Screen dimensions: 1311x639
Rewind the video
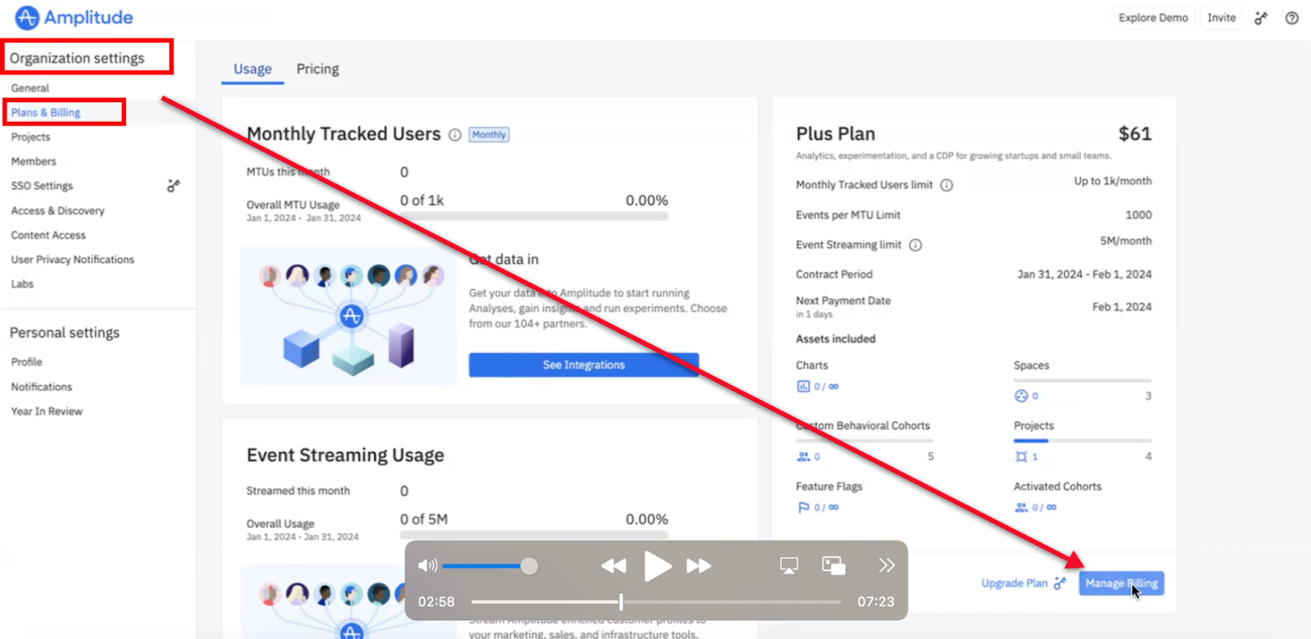click(613, 565)
